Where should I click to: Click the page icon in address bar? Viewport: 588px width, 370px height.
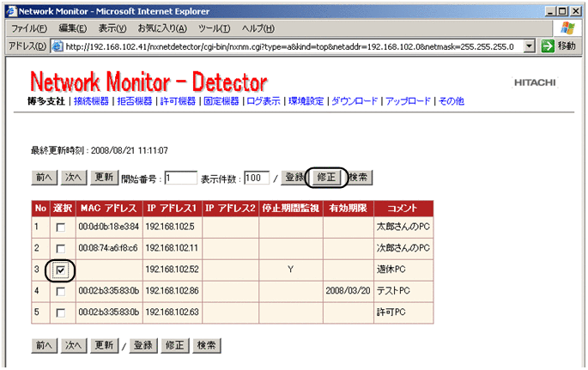pyautogui.click(x=57, y=46)
